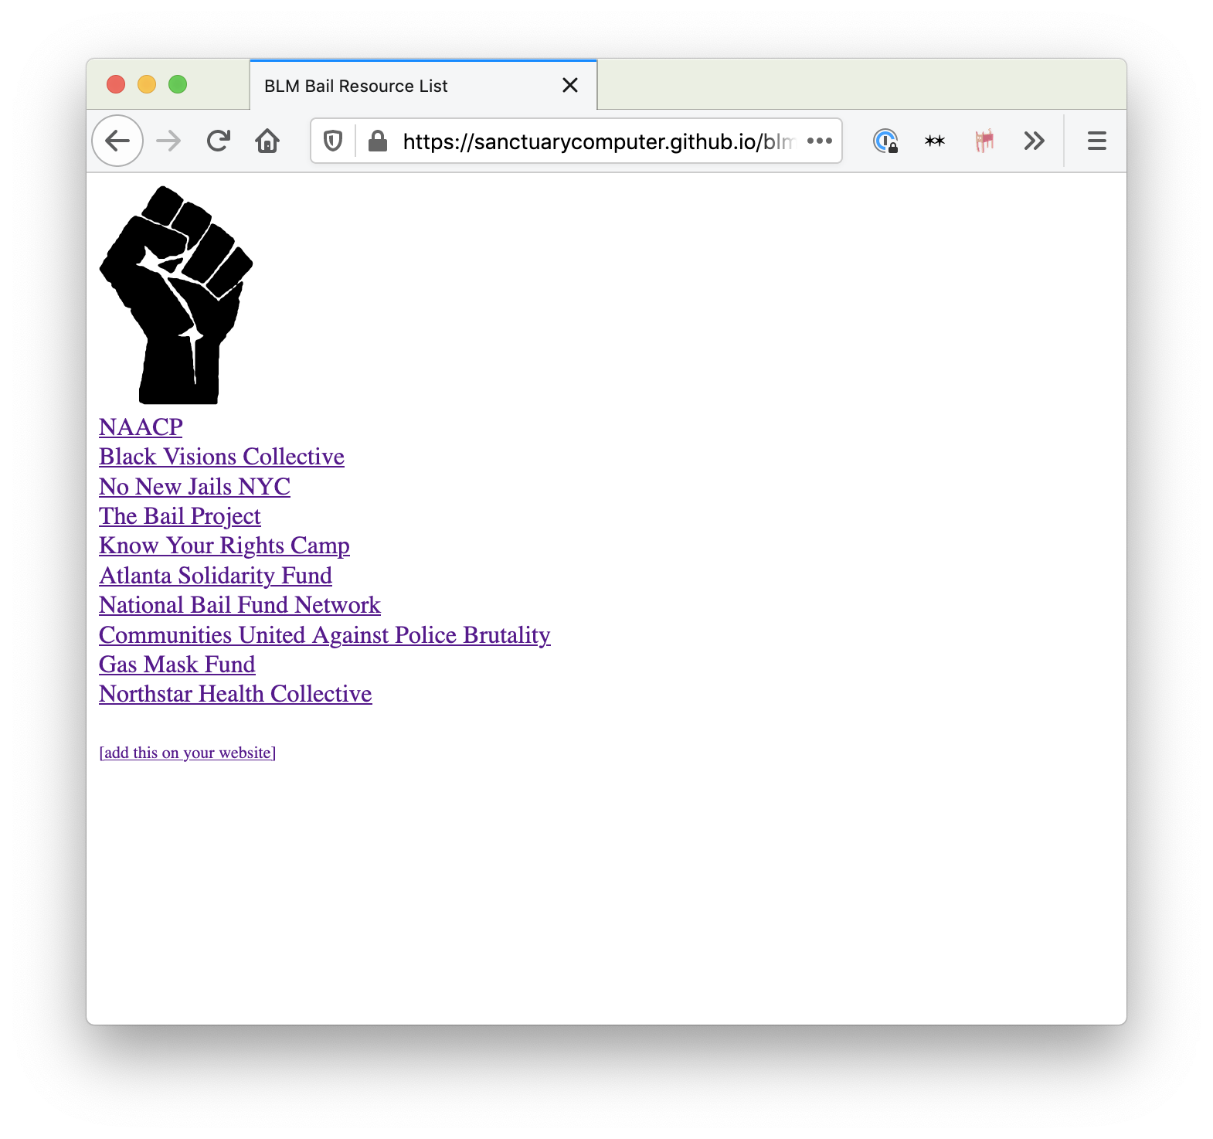Open the NAACP link
The image size is (1213, 1139).
[x=141, y=427]
